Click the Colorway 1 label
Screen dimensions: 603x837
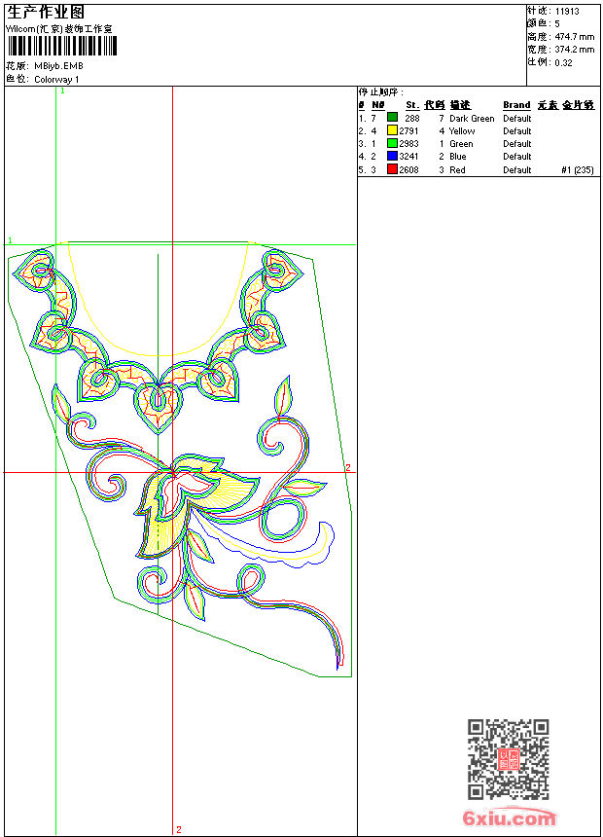coord(57,79)
